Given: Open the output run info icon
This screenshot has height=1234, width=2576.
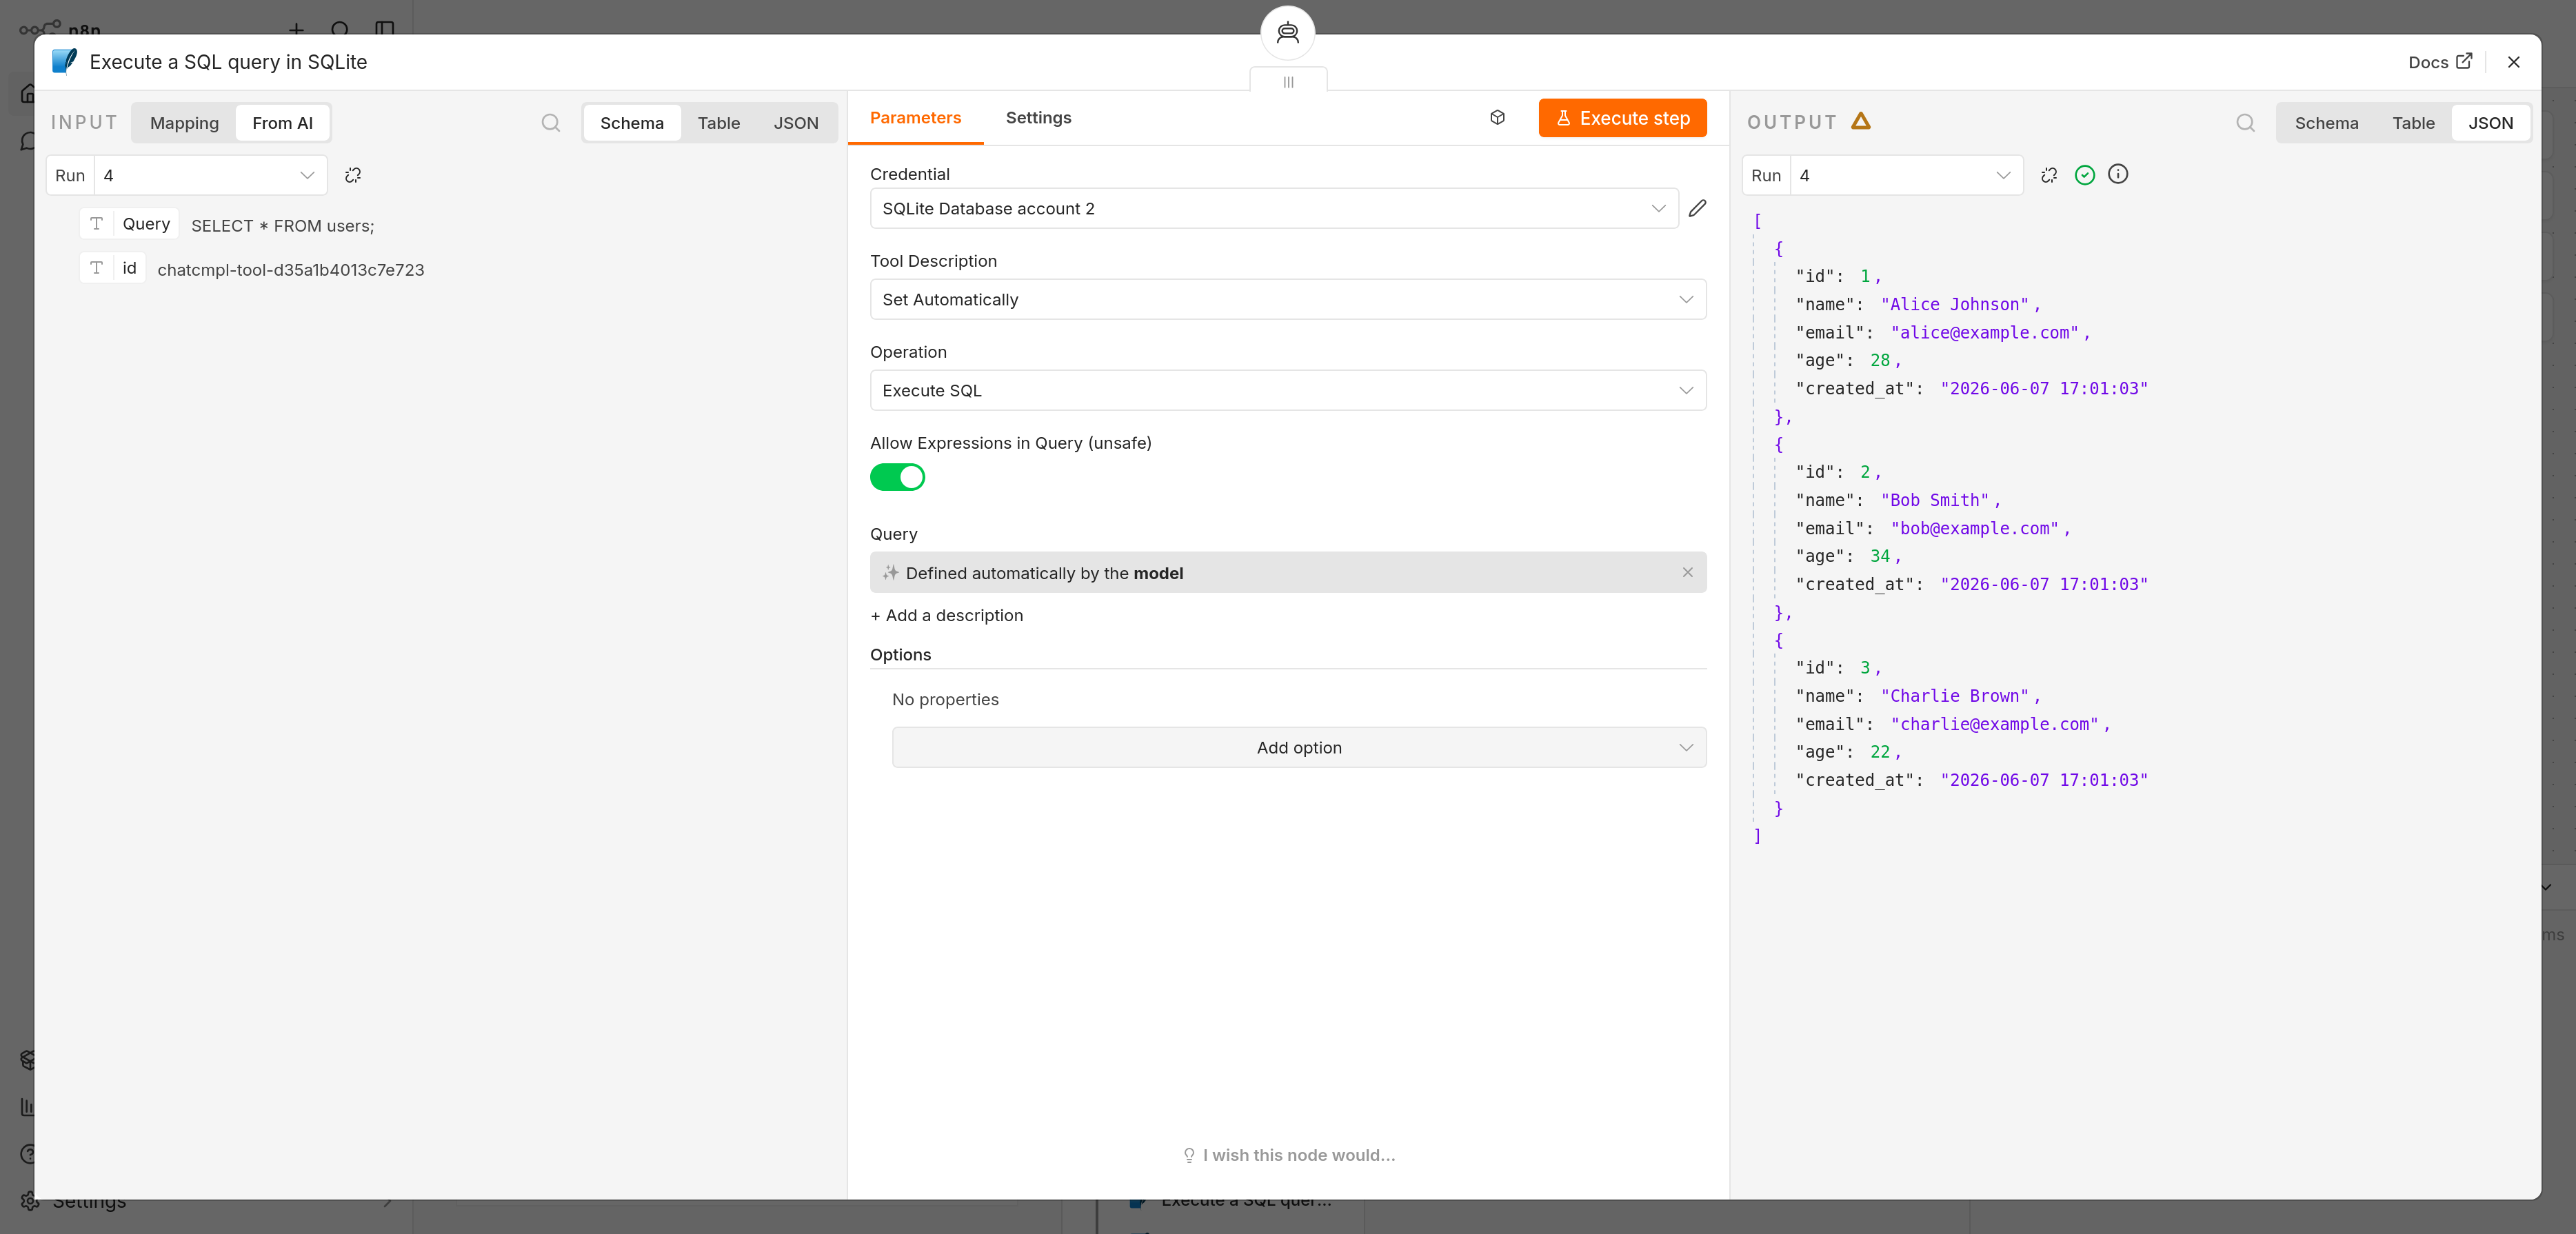Looking at the screenshot, I should pyautogui.click(x=2118, y=174).
